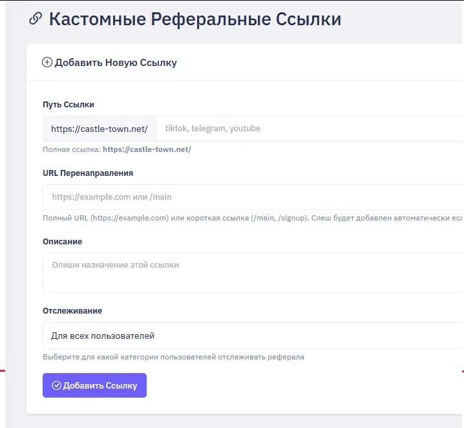Click the redirect URL hint text about Полный URL
This screenshot has height=428, width=464.
click(252, 219)
